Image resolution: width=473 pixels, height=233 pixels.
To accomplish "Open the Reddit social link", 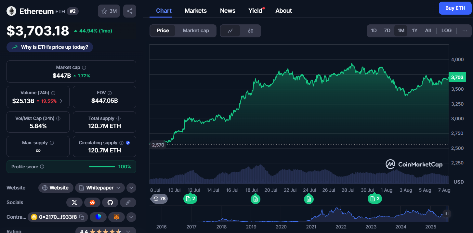I will [92, 202].
